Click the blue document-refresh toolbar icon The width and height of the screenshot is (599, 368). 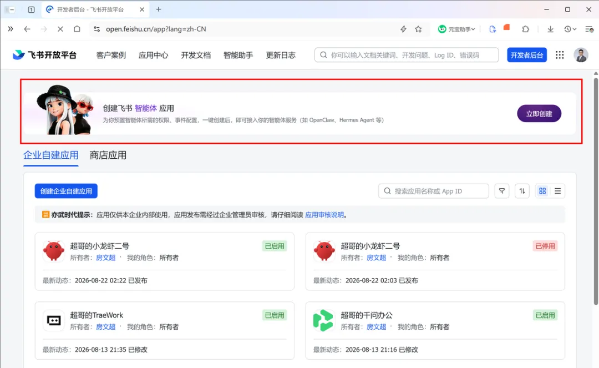493,29
